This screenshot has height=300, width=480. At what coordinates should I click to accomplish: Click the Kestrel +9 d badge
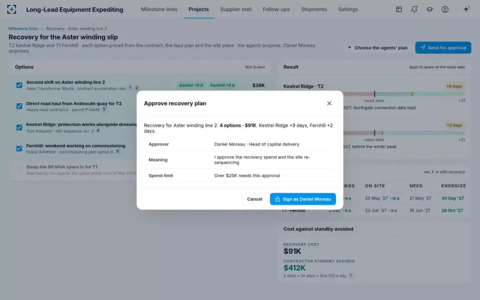coord(191,85)
